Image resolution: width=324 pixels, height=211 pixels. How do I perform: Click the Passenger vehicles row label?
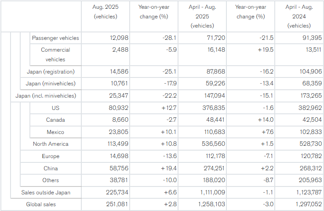pyautogui.click(x=55, y=38)
